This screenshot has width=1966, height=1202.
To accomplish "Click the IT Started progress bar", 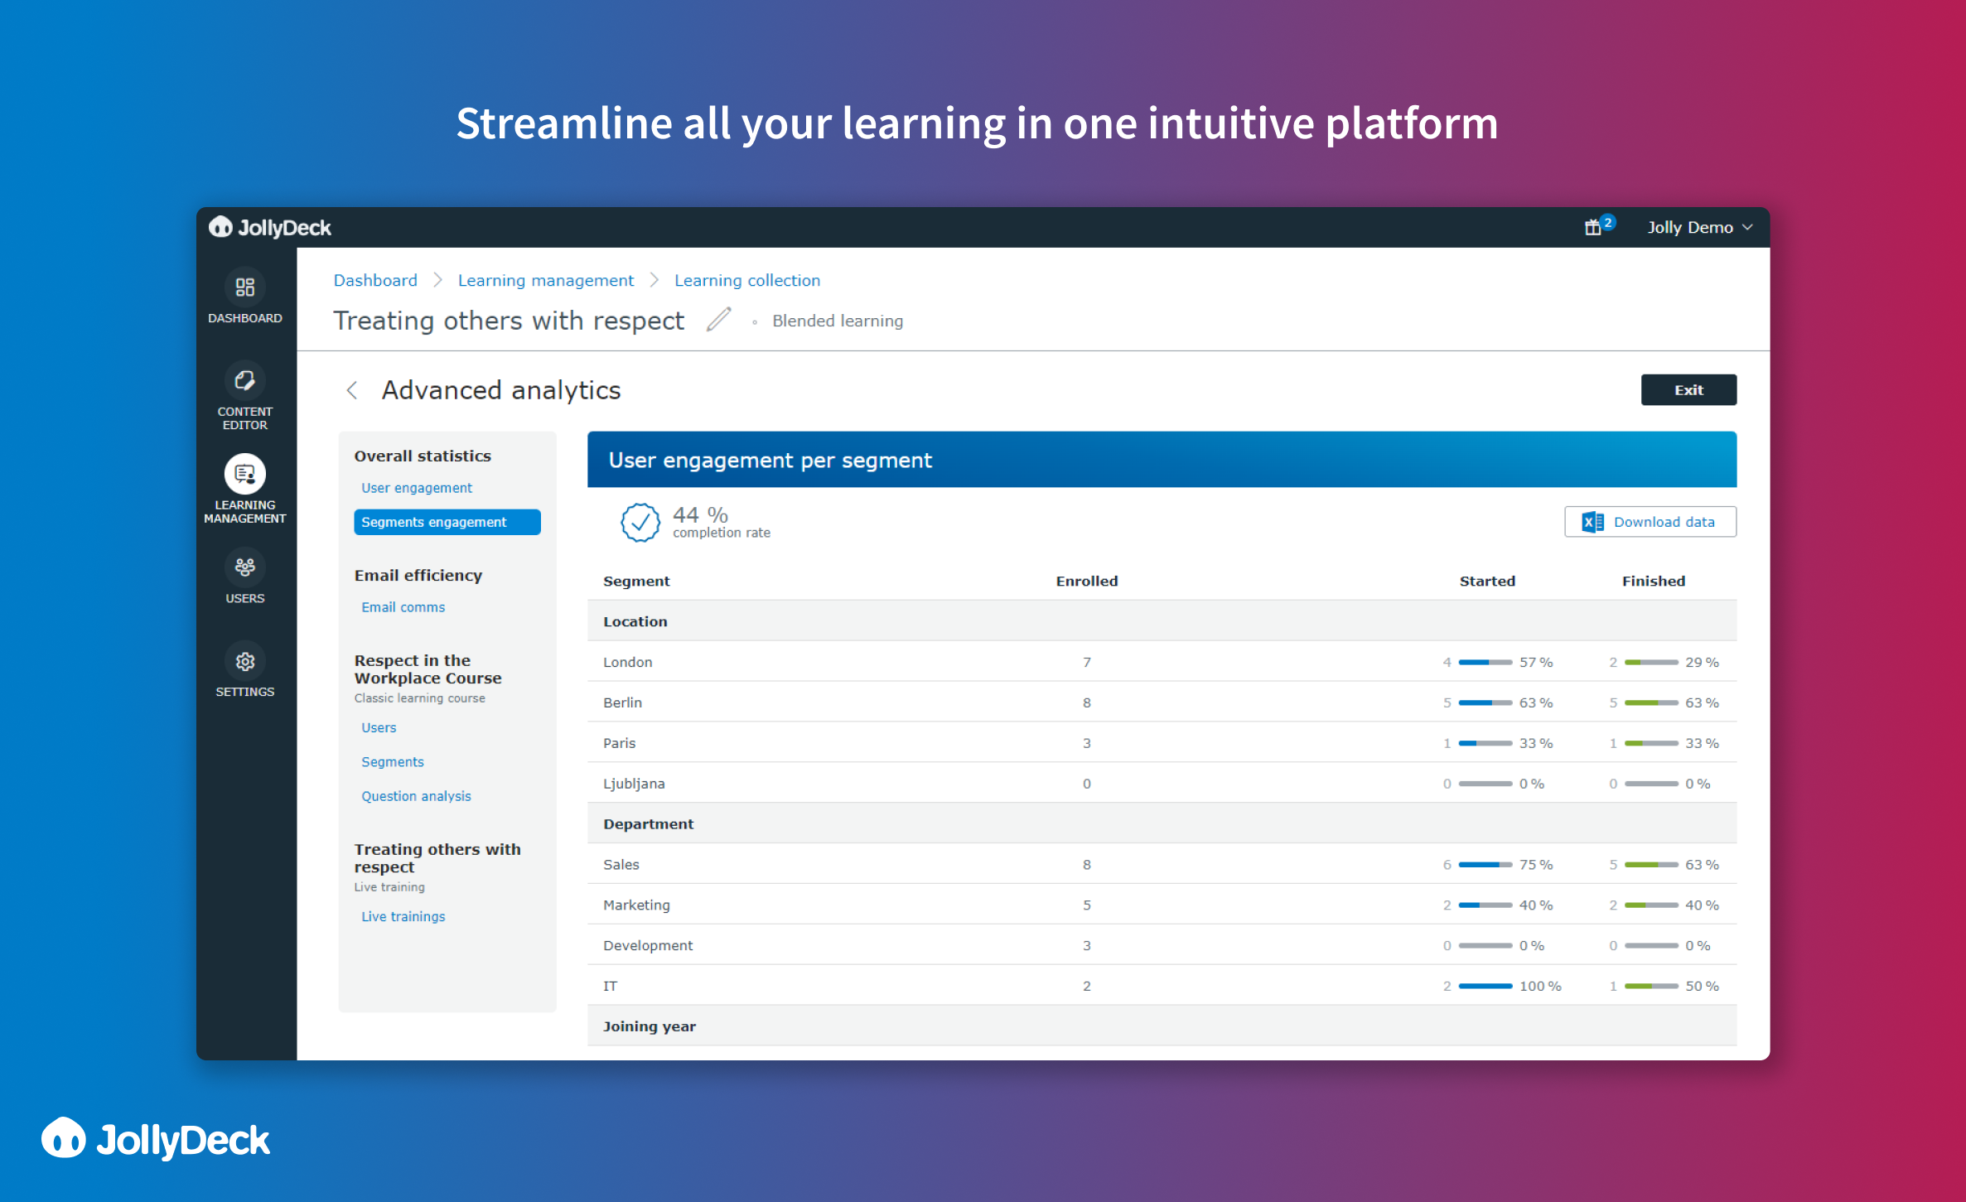I will (x=1485, y=986).
